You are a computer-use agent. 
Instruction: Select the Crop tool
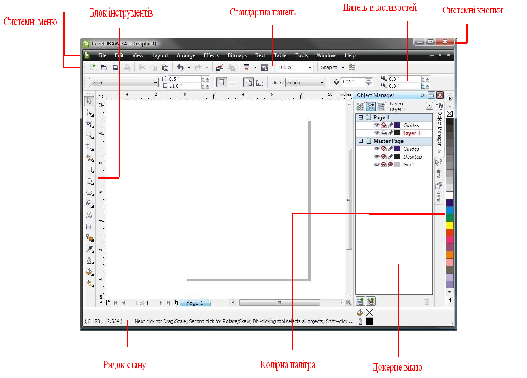tap(89, 124)
